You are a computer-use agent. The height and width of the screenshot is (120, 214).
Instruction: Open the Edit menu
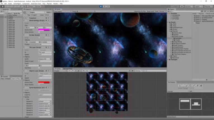point(6,4)
